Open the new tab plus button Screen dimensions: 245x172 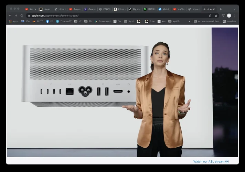(221, 9)
